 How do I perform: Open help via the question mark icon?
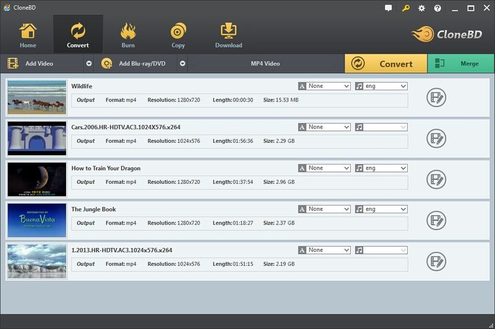(x=437, y=8)
